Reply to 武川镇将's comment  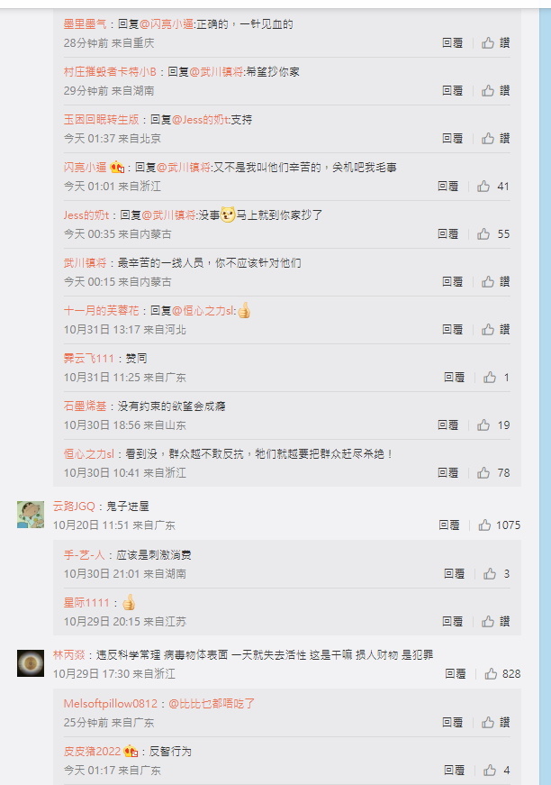click(x=453, y=282)
